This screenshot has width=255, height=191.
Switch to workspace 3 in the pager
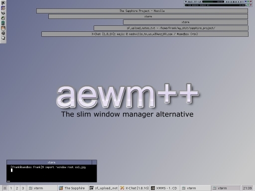[x=23, y=188]
